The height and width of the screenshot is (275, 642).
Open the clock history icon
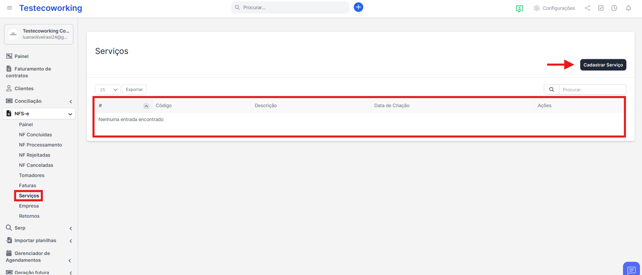coord(614,8)
